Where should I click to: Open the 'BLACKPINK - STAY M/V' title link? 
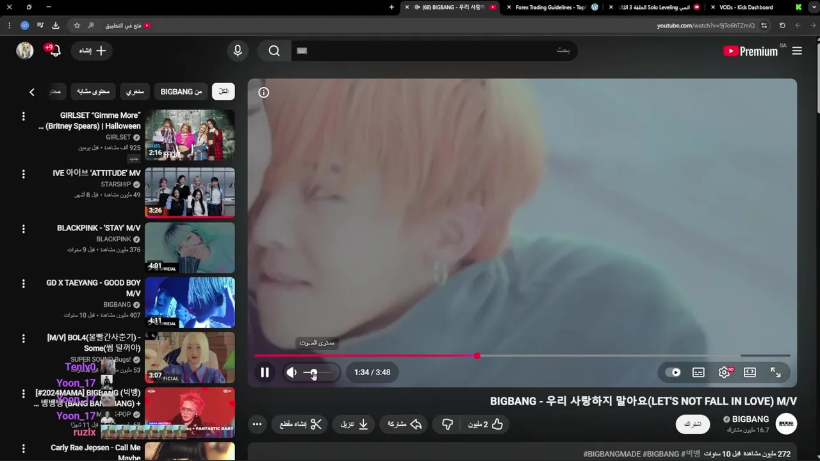[99, 228]
